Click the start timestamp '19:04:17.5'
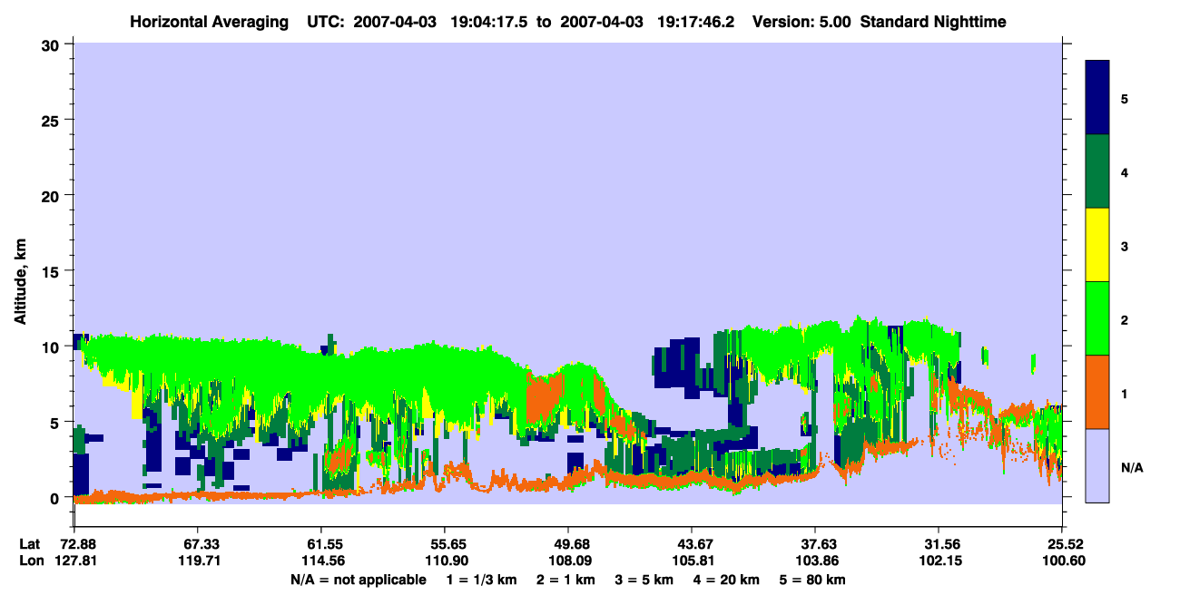The image size is (1180, 605). (x=489, y=22)
